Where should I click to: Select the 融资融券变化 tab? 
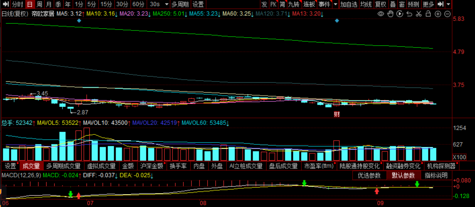403,166
